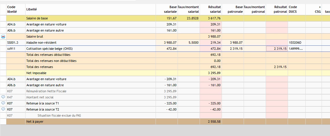Click the Base patronale column header

point(233,10)
